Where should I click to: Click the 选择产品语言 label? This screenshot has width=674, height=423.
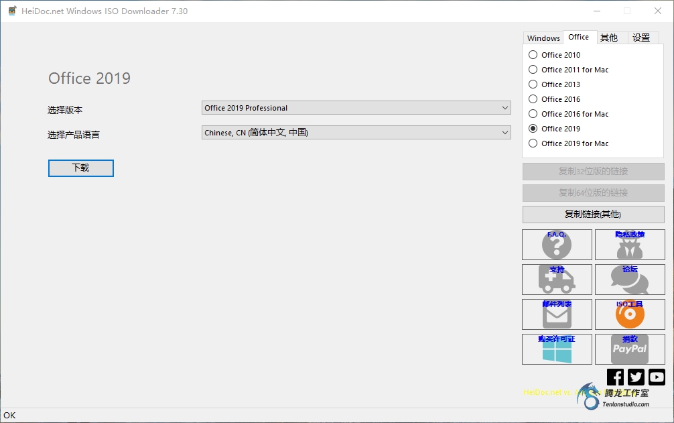74,135
